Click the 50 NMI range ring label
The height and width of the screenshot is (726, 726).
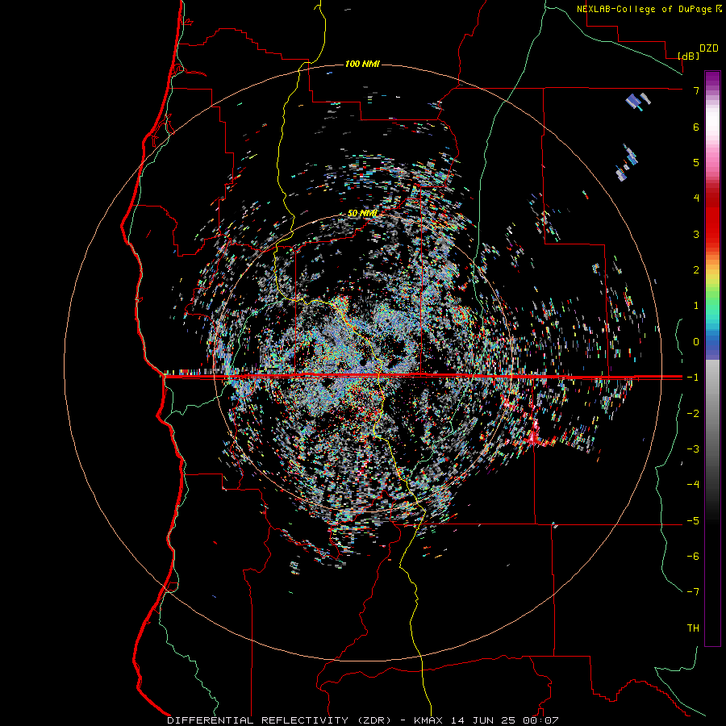362,213
